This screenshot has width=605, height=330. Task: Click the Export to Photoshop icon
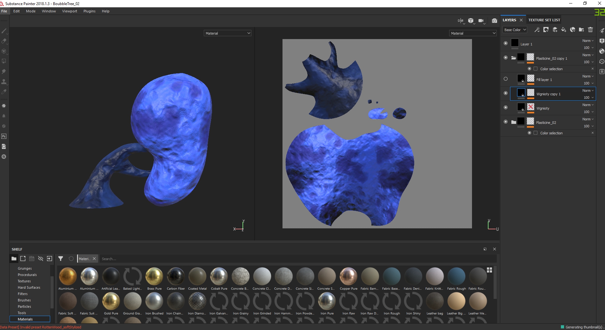coord(4,136)
